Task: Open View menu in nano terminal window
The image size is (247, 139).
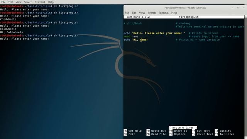Action: 142,13
